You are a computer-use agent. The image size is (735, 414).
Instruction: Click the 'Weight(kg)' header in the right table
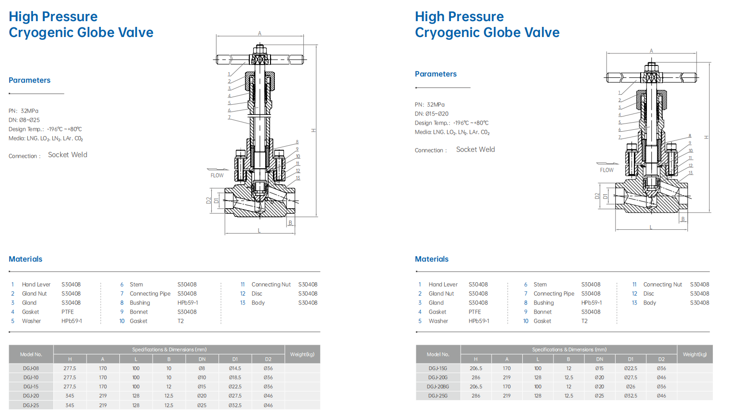[x=695, y=354]
